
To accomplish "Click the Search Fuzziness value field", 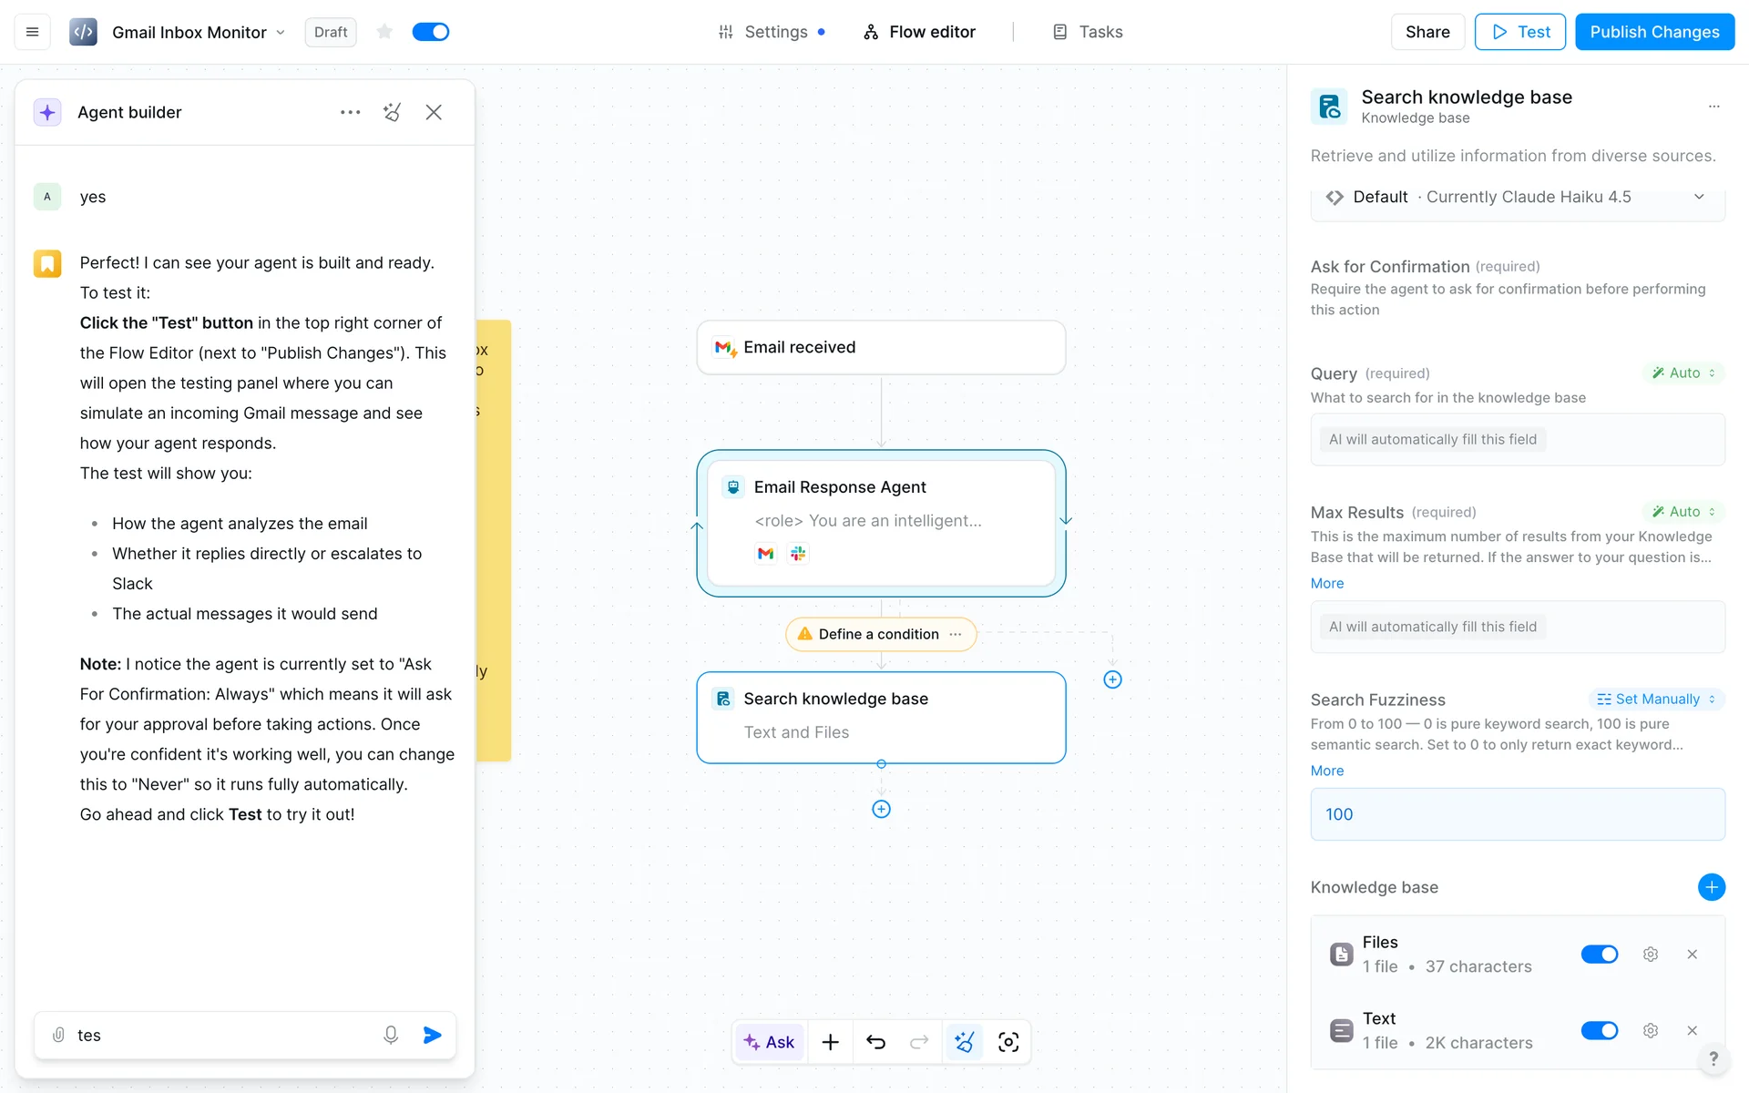I will (x=1517, y=814).
